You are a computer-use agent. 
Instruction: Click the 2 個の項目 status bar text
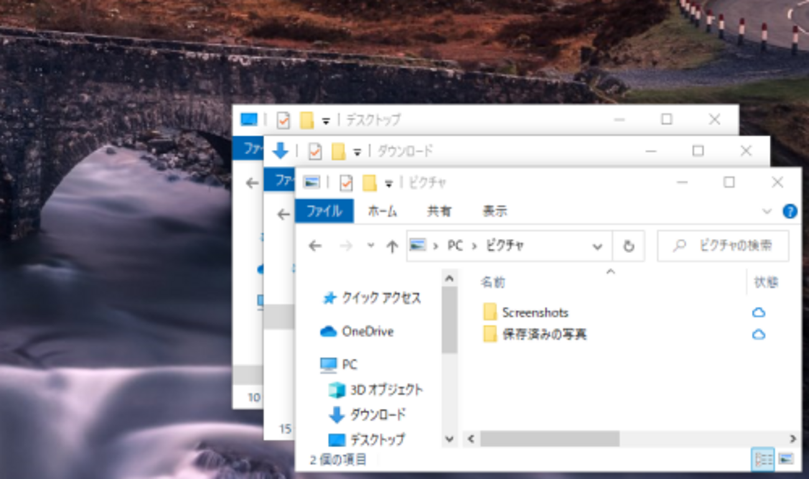point(339,460)
